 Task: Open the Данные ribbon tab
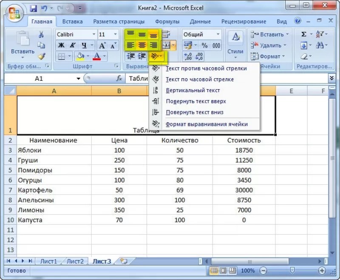tap(200, 21)
